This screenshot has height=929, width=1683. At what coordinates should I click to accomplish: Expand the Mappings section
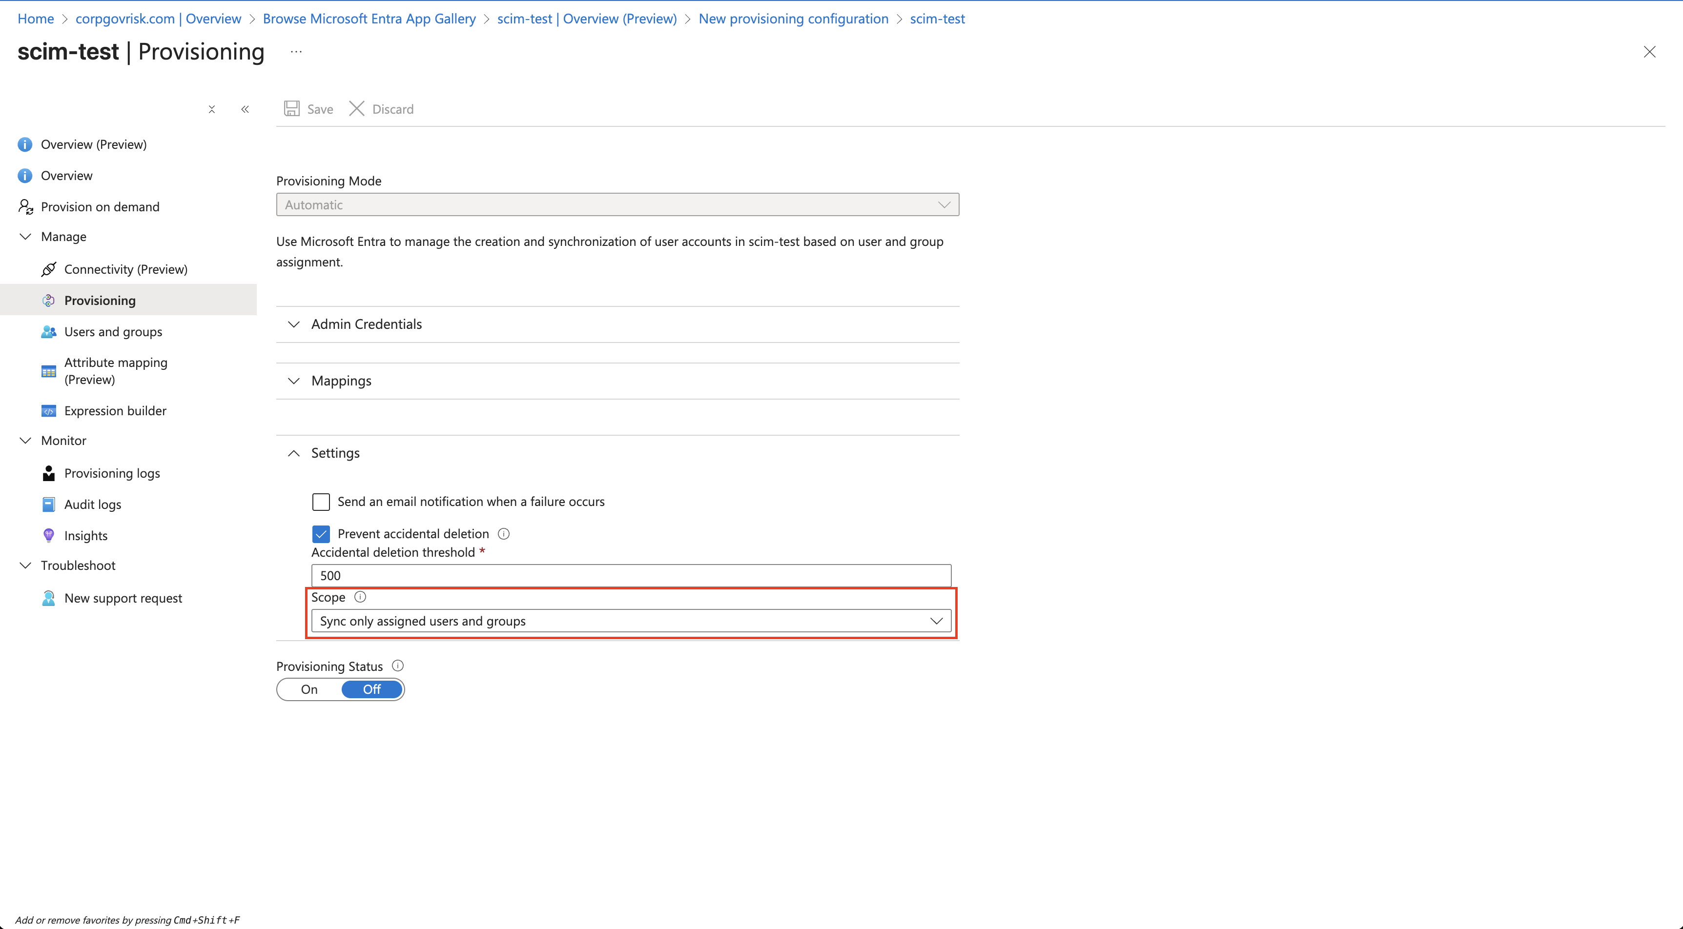coord(341,381)
